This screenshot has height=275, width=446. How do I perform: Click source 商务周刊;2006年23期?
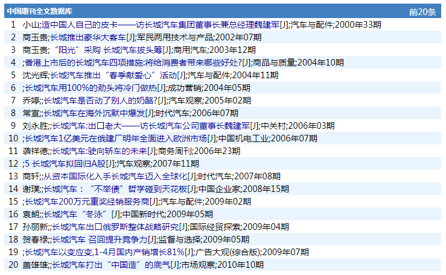(x=199, y=151)
